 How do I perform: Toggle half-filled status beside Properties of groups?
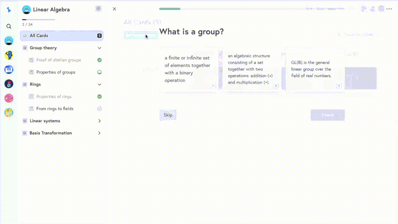[99, 72]
